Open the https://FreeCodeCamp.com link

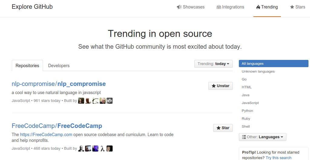[46, 135]
